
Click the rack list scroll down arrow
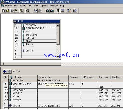pos(58,57)
